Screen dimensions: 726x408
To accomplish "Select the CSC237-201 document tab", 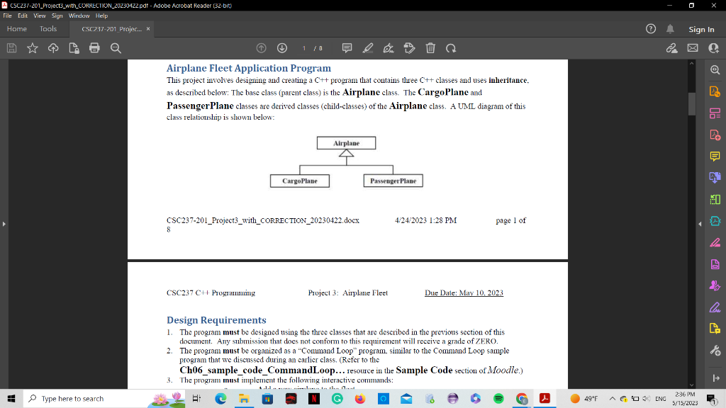I will pyautogui.click(x=110, y=29).
